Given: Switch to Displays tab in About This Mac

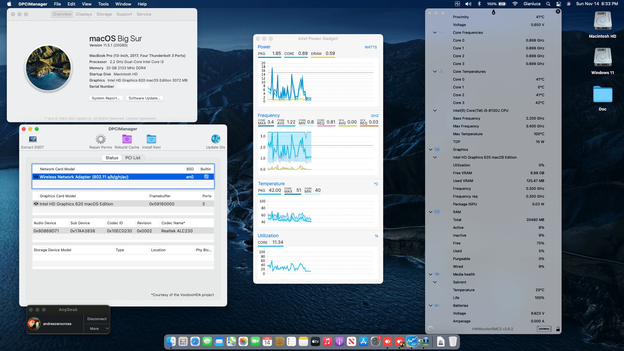Looking at the screenshot, I should pos(84,14).
